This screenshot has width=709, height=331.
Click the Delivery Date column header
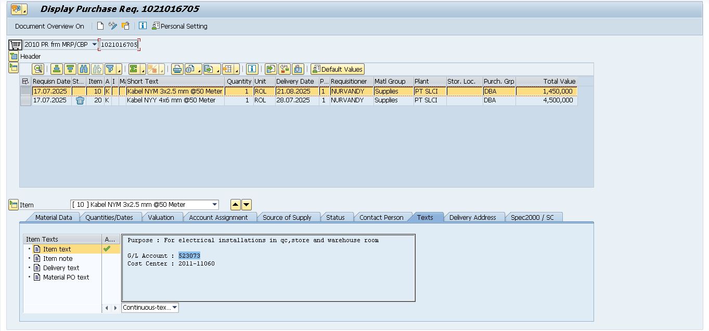coord(297,82)
